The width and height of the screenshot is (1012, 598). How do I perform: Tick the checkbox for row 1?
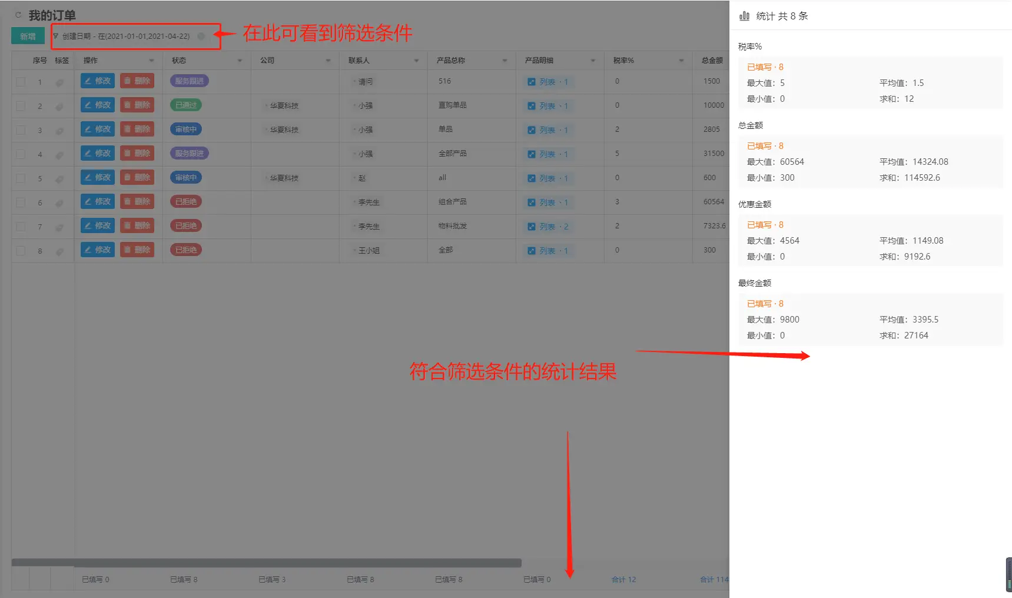point(21,82)
